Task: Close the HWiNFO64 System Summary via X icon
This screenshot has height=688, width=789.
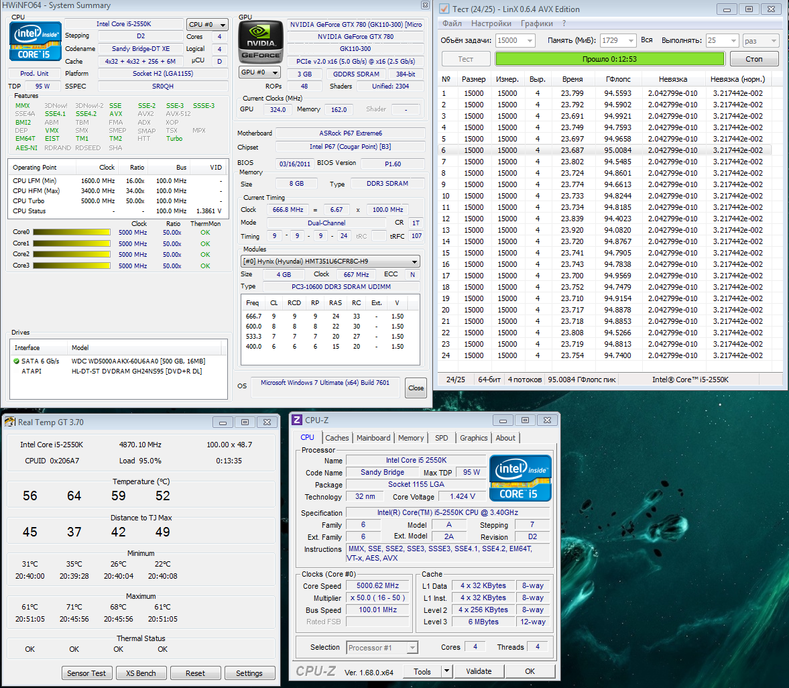Action: pos(425,5)
